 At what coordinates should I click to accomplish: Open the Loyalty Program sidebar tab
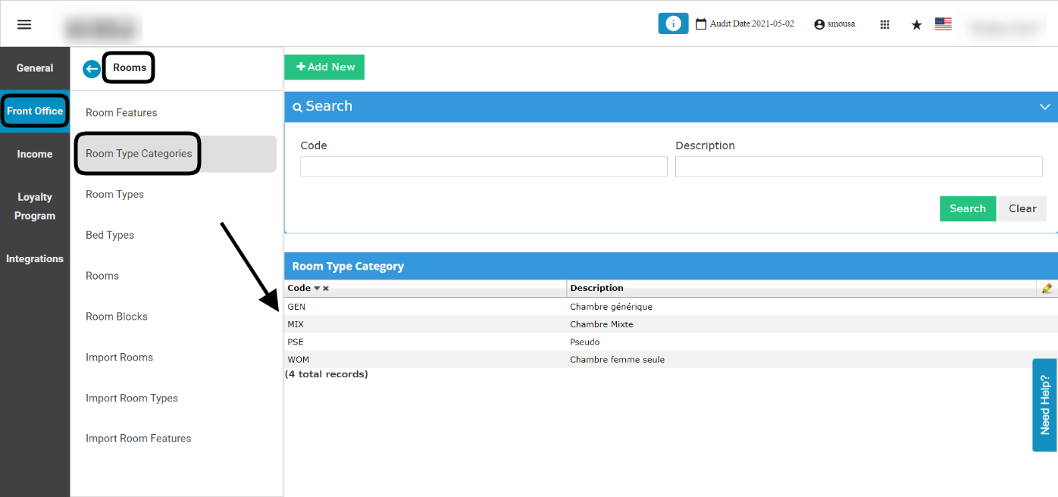pyautogui.click(x=35, y=206)
